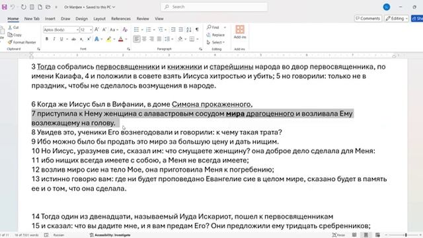Click the Replace button
423x238 pixels.
tap(215, 35)
